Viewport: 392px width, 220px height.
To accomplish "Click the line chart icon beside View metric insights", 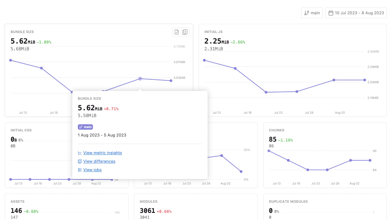I will (x=79, y=153).
